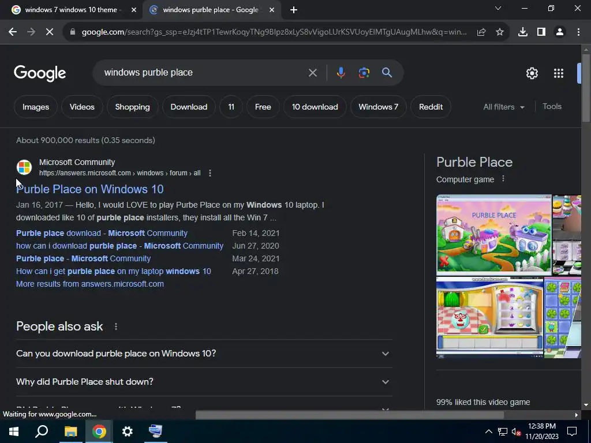Search by image with the Lens icon
The width and height of the screenshot is (591, 443).
coord(364,73)
